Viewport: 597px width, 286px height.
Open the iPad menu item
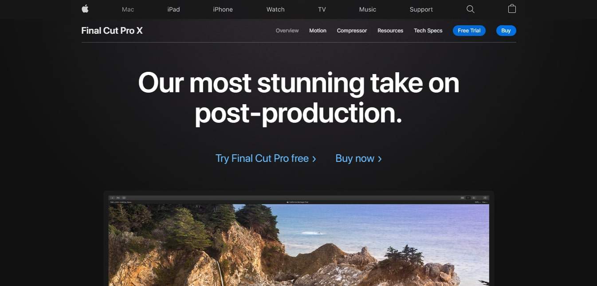pos(173,9)
